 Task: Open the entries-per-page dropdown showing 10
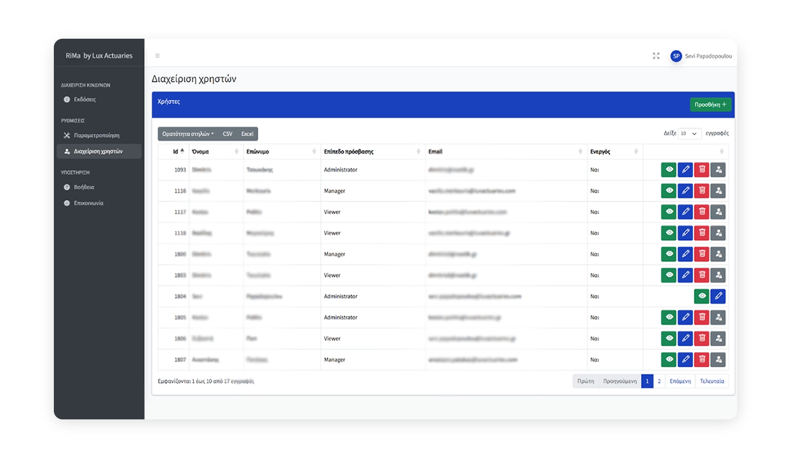[x=689, y=133]
